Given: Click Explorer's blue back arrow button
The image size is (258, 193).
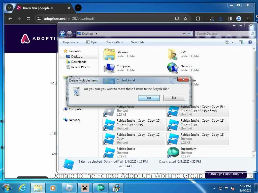Looking at the screenshot, I should pyautogui.click(x=62, y=34).
